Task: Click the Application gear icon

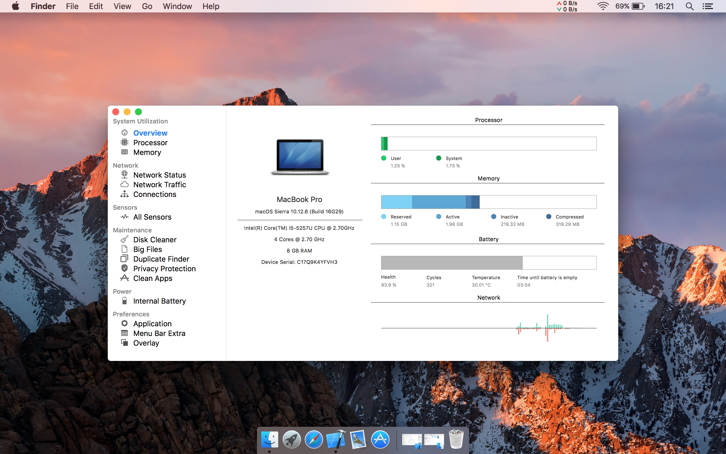Action: 124,323
